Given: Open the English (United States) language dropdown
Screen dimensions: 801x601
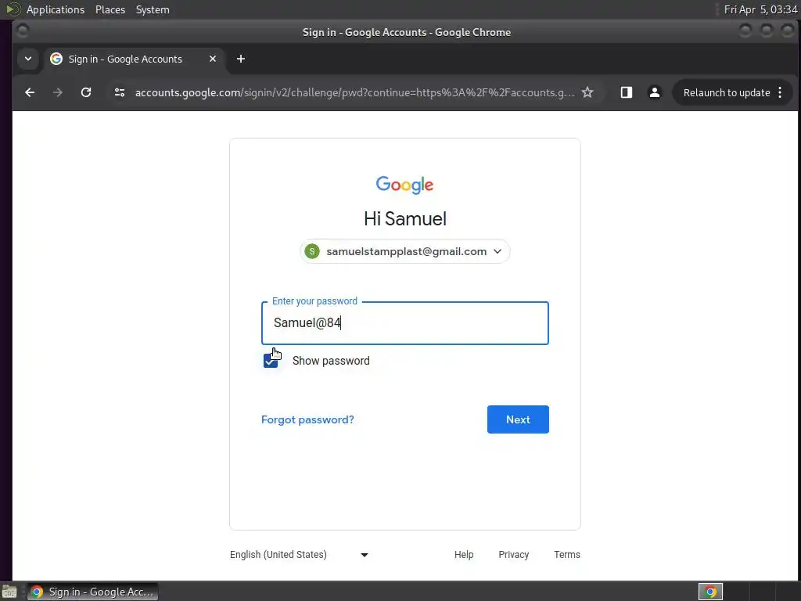Looking at the screenshot, I should (299, 555).
